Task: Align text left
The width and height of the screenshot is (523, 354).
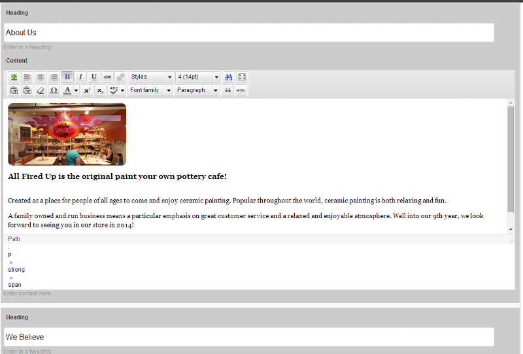Action: pos(27,77)
